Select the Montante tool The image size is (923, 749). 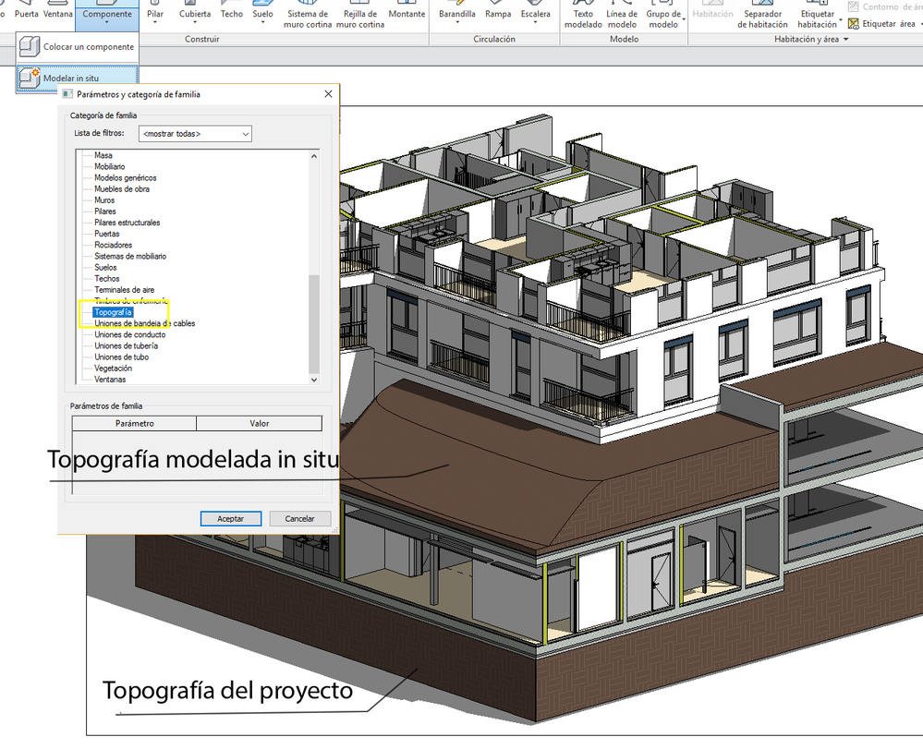click(407, 14)
